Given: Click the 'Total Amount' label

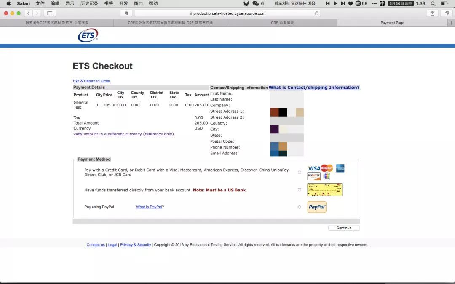Looking at the screenshot, I should pyautogui.click(x=86, y=123).
